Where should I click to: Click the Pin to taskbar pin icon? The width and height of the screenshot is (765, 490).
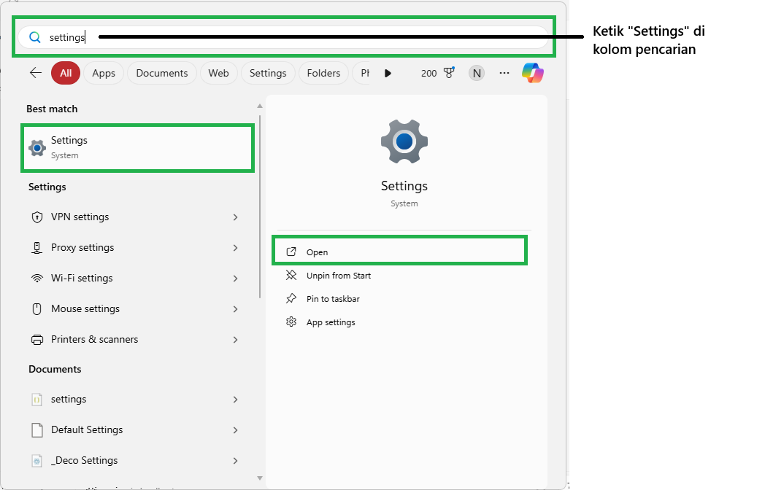pyautogui.click(x=291, y=298)
